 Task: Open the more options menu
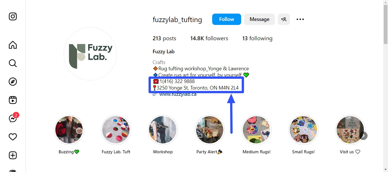(x=300, y=19)
